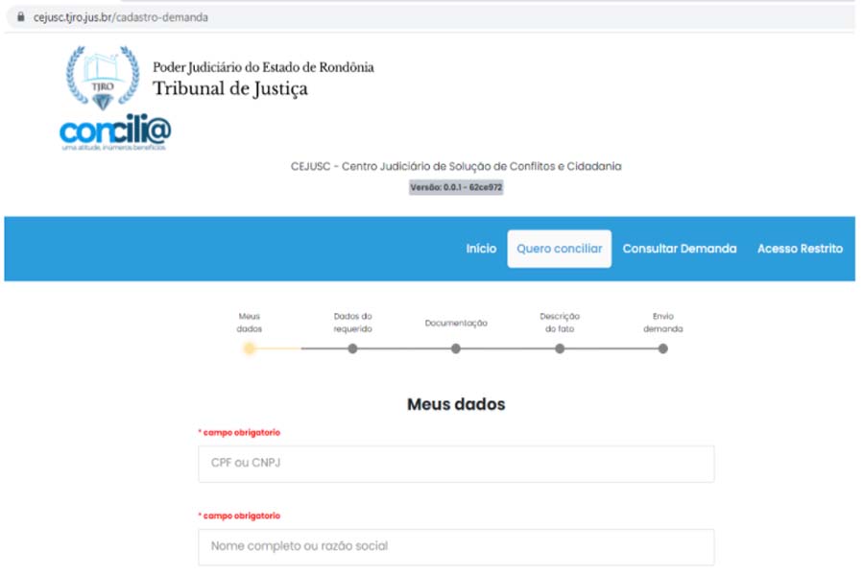Jump to the Dados do requerido step circle
The width and height of the screenshot is (864, 576).
pos(352,348)
